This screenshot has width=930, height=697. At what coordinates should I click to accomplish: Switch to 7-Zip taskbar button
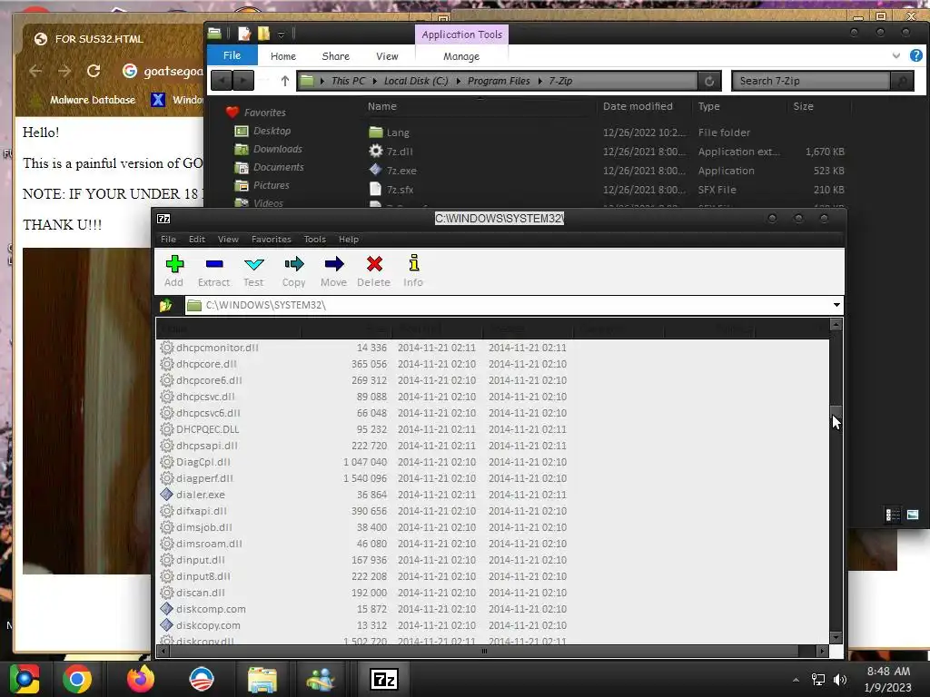pos(384,679)
